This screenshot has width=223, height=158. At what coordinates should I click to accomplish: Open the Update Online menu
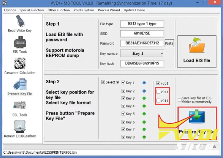click(x=134, y=10)
